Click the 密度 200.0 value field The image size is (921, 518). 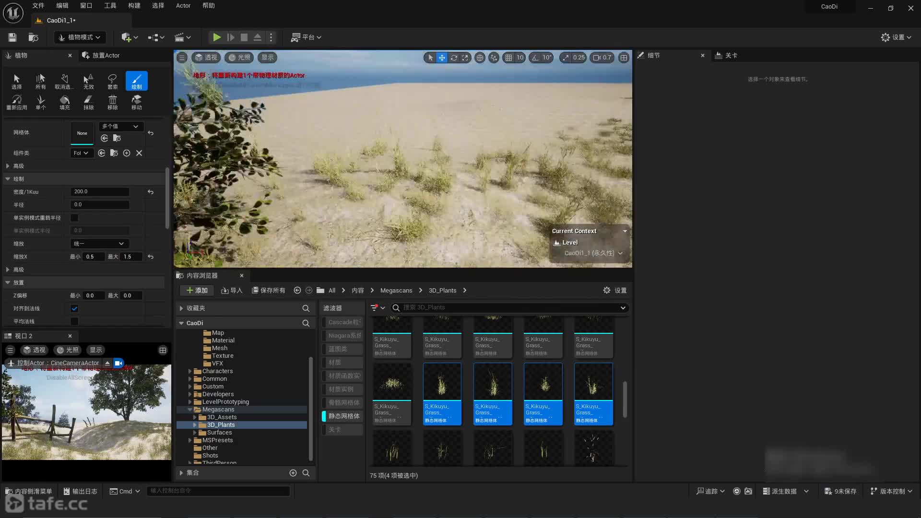click(100, 192)
